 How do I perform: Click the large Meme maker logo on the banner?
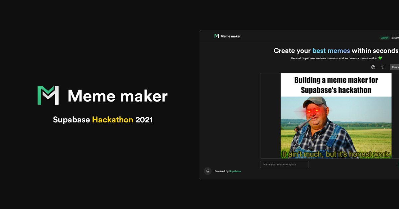point(48,96)
